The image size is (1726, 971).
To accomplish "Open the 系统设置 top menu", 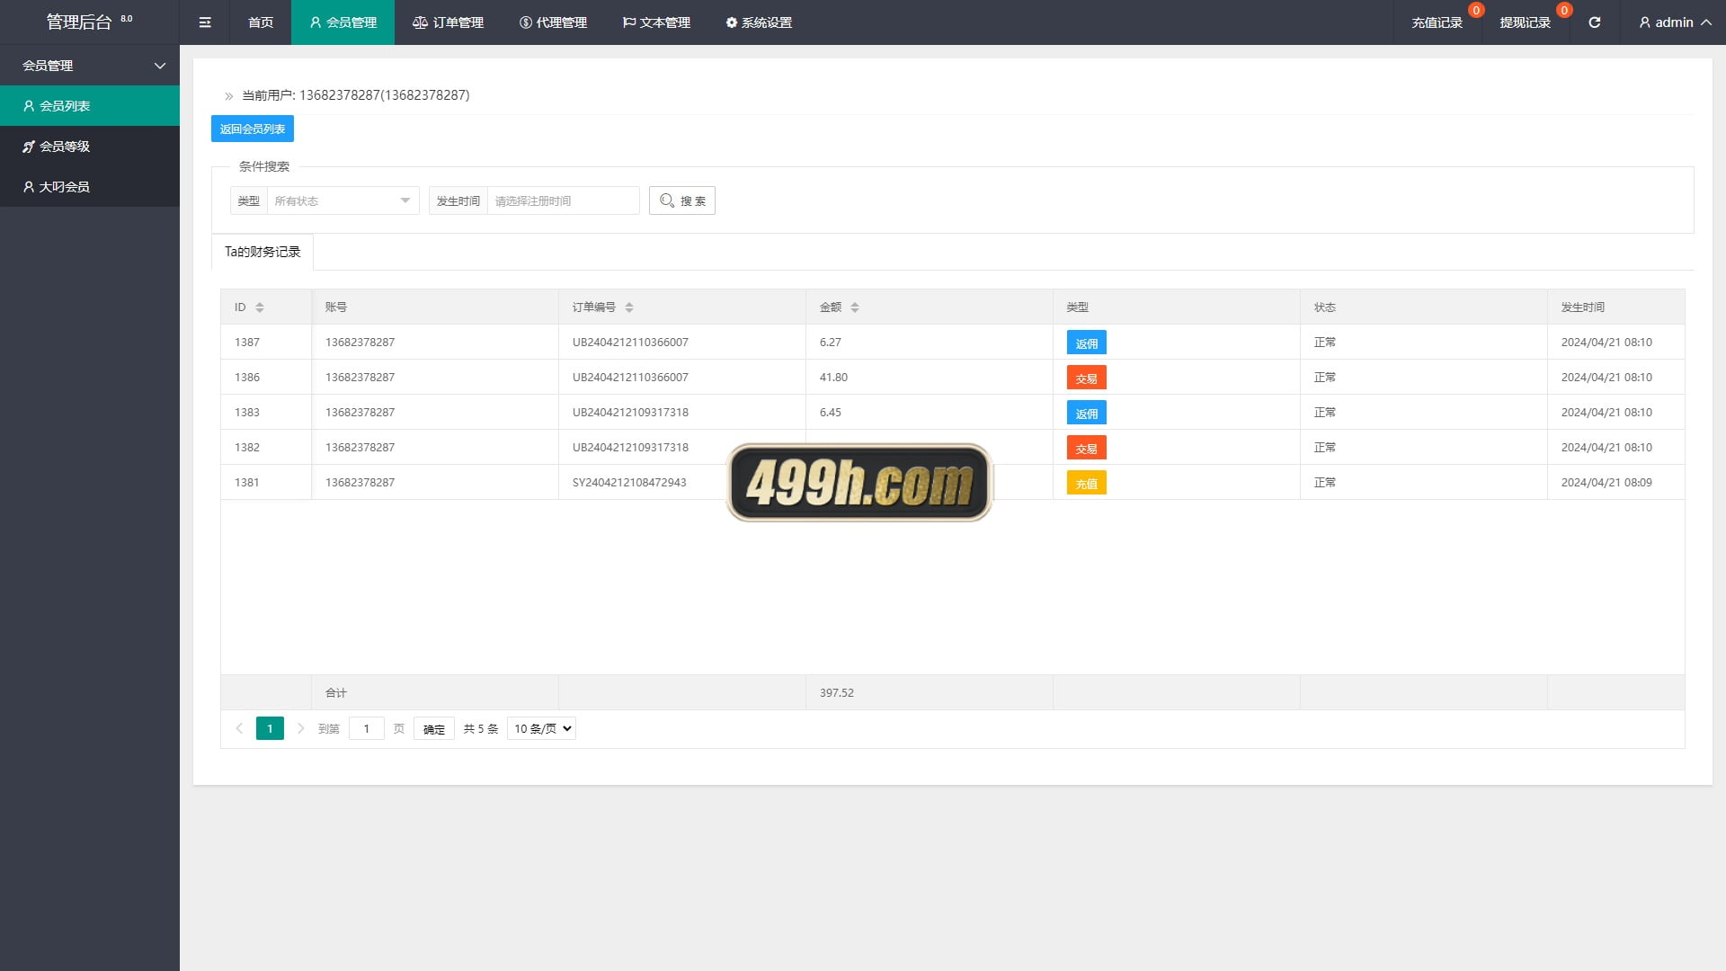I will [x=760, y=22].
